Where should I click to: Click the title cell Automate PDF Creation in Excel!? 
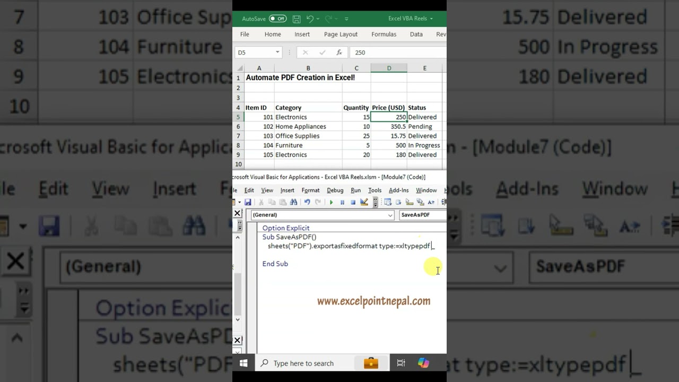pyautogui.click(x=300, y=77)
